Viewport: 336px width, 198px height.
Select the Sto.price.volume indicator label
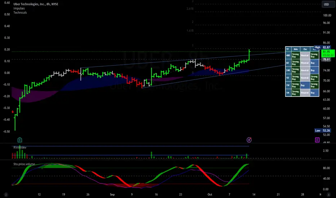(24, 164)
